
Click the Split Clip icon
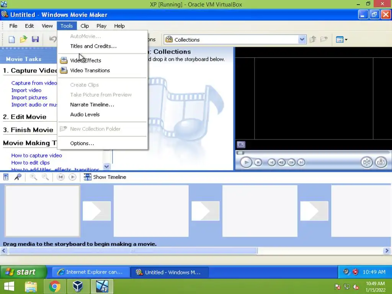pyautogui.click(x=367, y=162)
